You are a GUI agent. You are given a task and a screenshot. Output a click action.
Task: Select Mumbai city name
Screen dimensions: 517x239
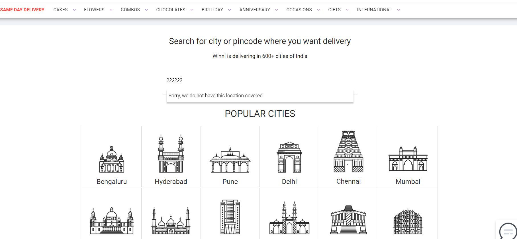click(408, 182)
